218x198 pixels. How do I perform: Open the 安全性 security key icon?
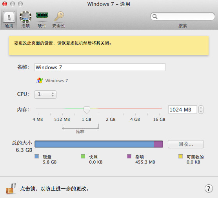[x=59, y=16]
